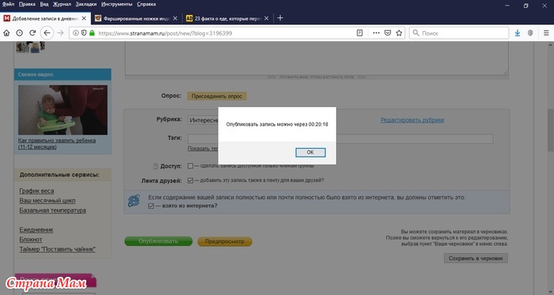
Task: Open the Вид menu
Action: coord(44,4)
